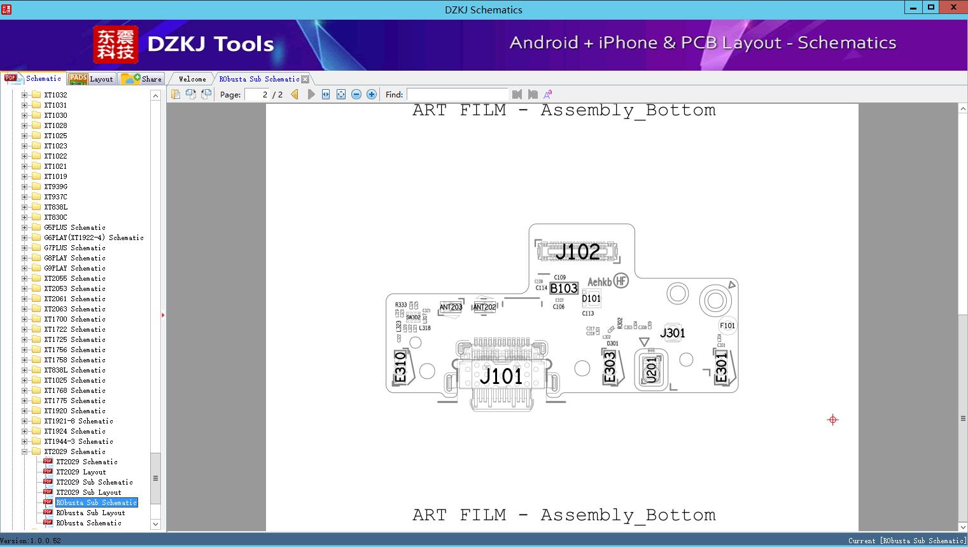Fit whole page in view
968x547 pixels.
click(341, 94)
